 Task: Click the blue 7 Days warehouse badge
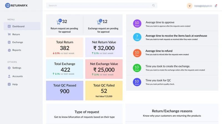pos(137,37)
